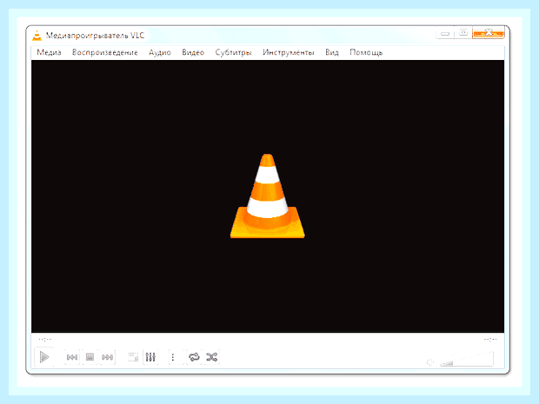Minimize the VLC window
The height and width of the screenshot is (404, 539).
click(445, 33)
